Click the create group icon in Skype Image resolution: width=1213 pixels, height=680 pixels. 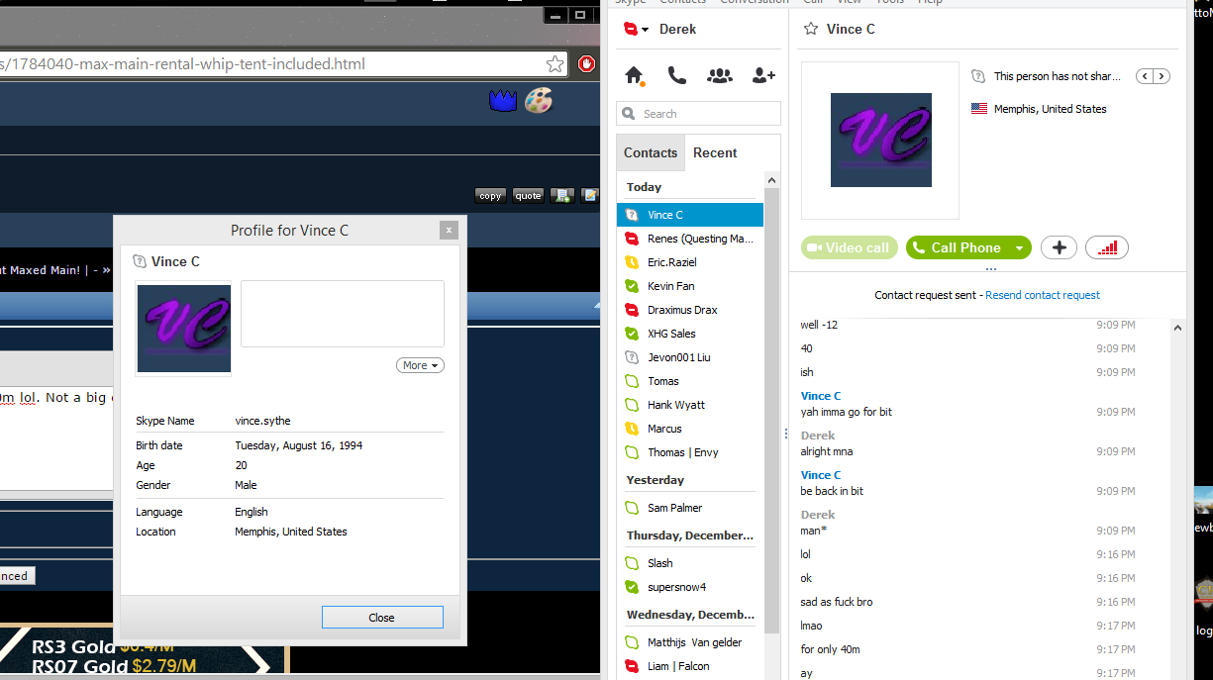point(720,75)
